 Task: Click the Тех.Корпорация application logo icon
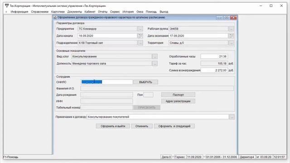[x=7, y=6]
